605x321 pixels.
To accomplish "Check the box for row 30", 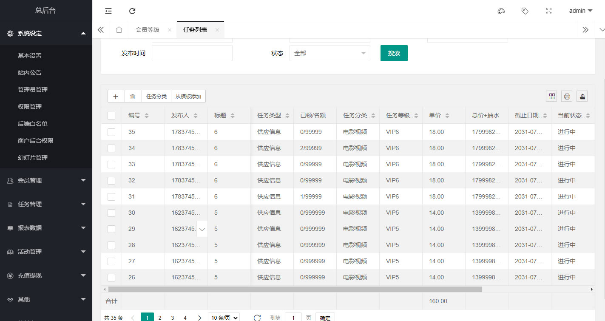I will pos(111,213).
